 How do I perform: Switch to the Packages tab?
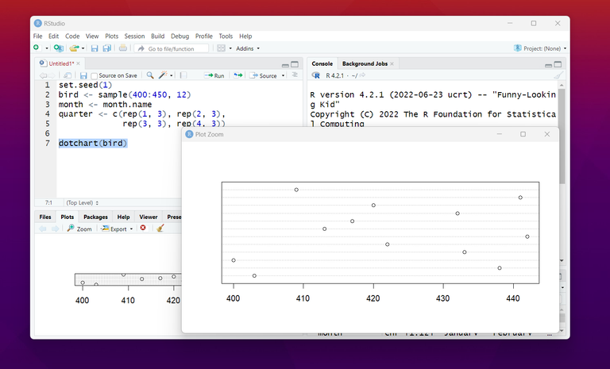(x=95, y=217)
